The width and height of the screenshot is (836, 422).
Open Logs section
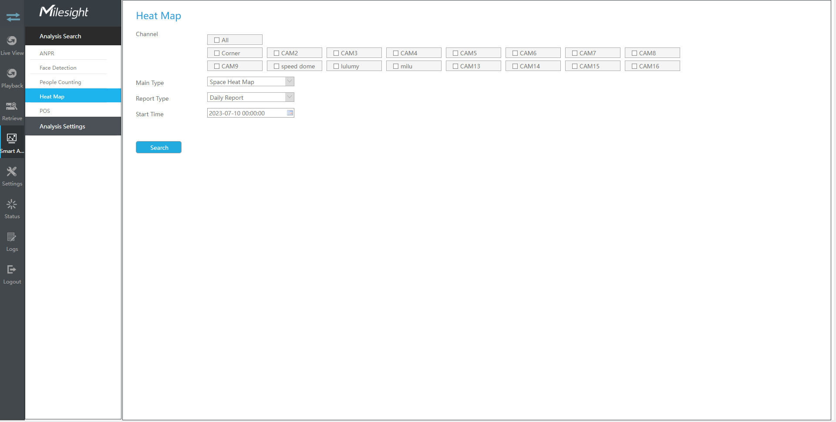click(12, 242)
